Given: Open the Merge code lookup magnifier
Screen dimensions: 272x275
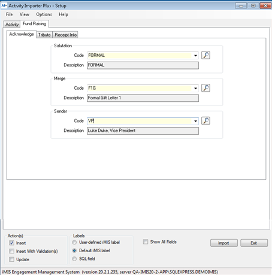Looking at the screenshot, I should click(x=205, y=88).
